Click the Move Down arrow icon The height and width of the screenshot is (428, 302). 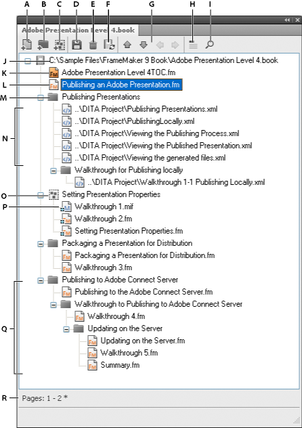[144, 45]
